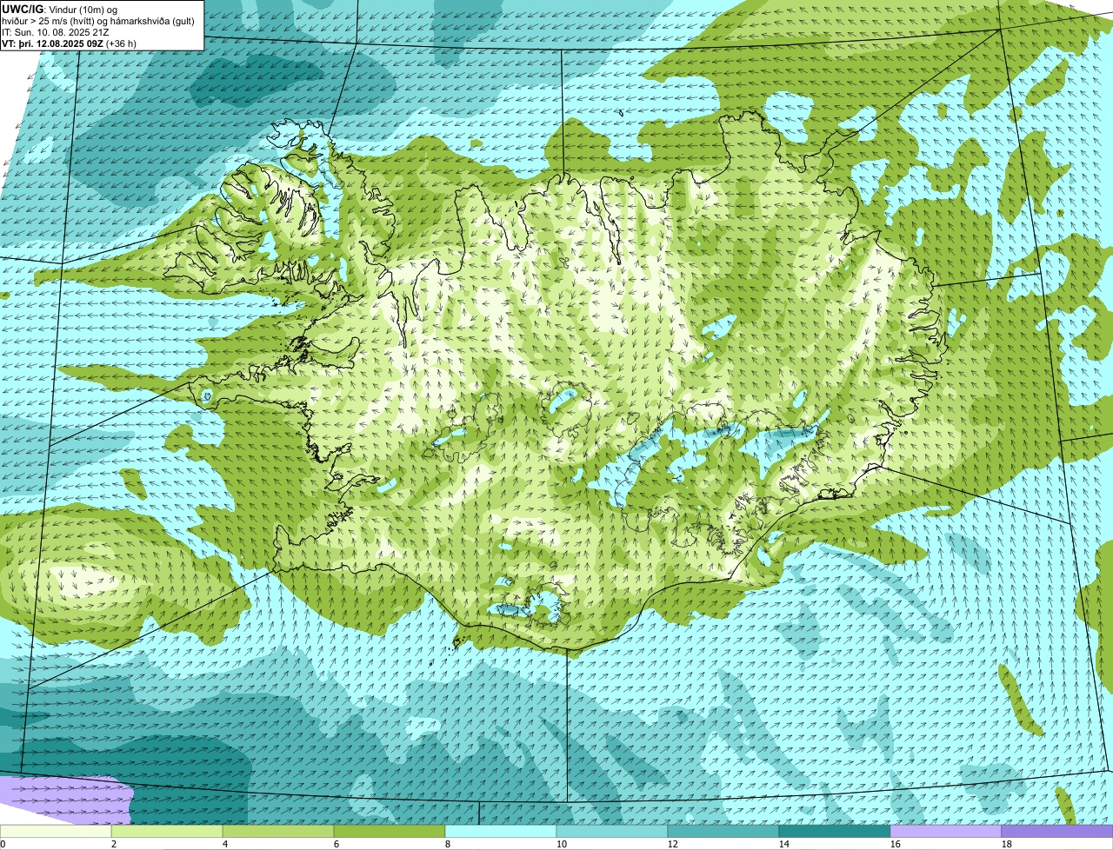Select the lavender 16–18 m/s swatch
Screen dimensions: 1113x850
point(946,831)
